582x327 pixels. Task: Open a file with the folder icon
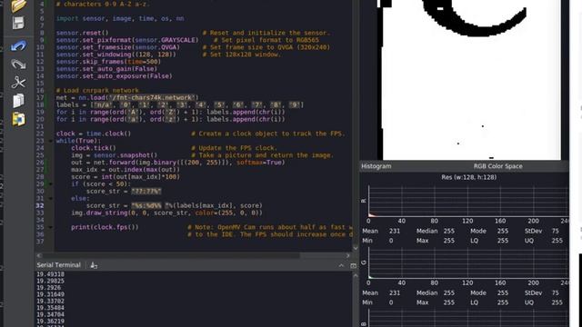(18, 5)
